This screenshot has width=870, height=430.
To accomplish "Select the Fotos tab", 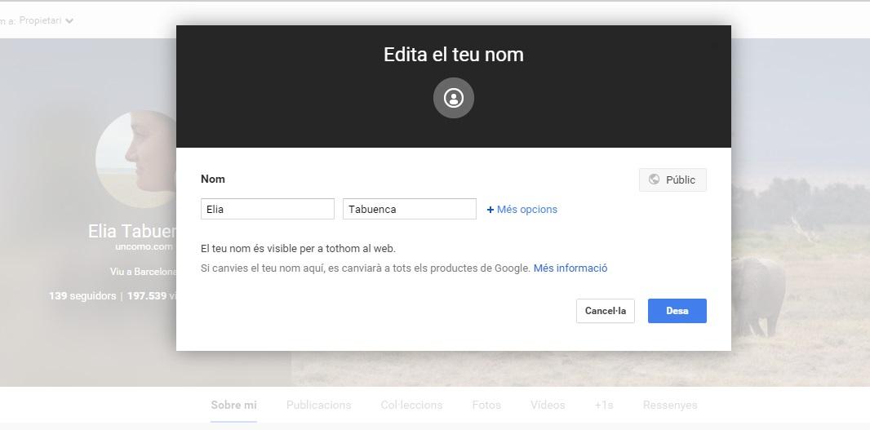I will pyautogui.click(x=486, y=405).
